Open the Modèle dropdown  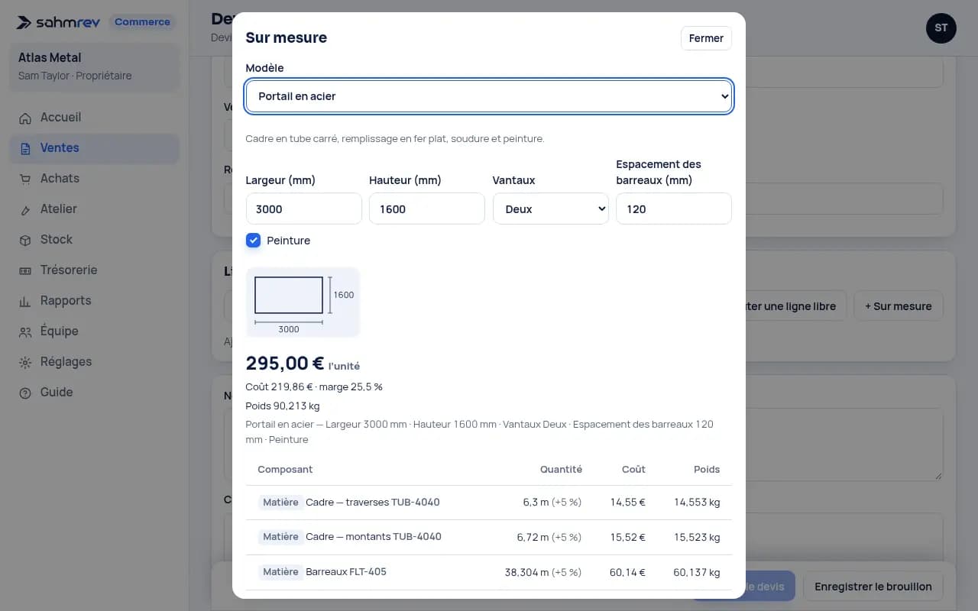(489, 96)
